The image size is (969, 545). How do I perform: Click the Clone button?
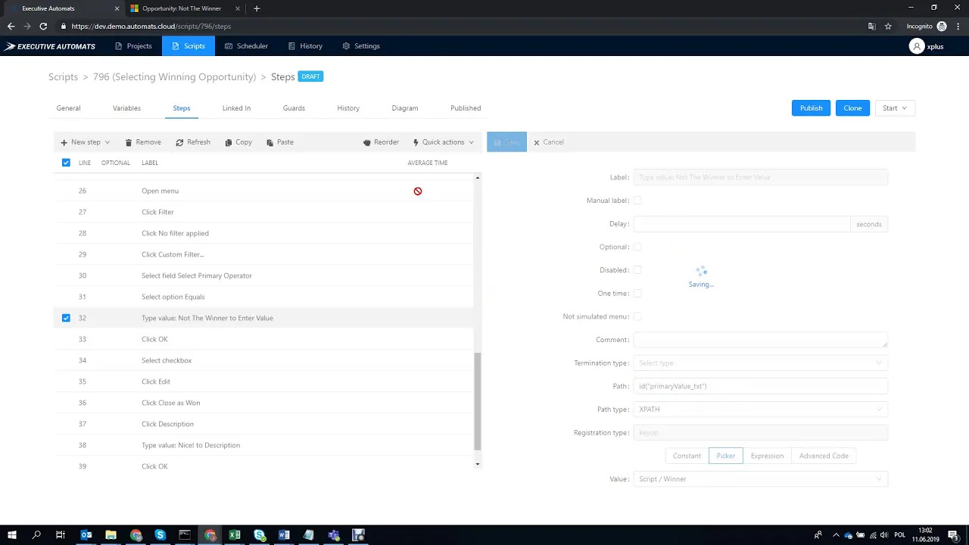pos(852,107)
